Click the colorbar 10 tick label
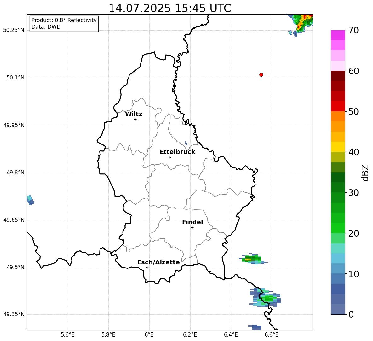 point(353,274)
